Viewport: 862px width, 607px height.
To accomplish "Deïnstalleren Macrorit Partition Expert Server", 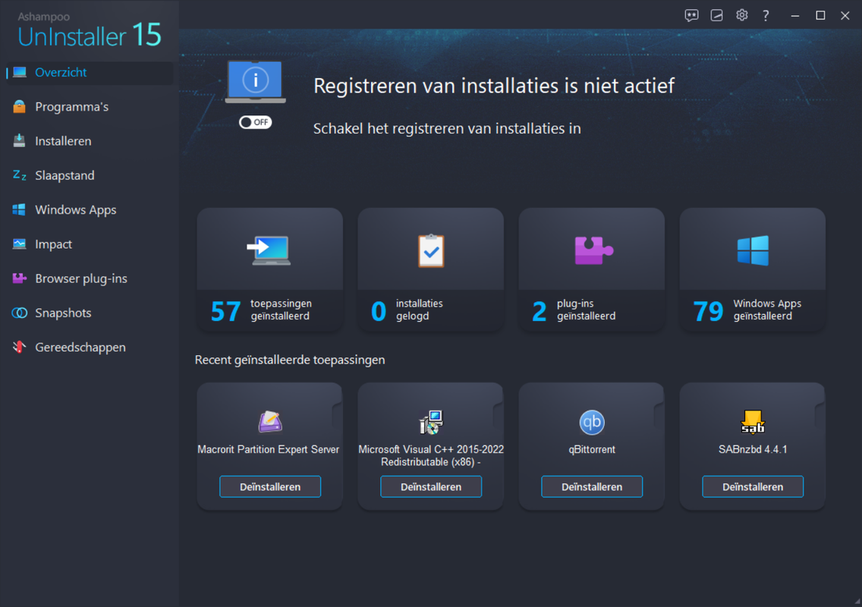I will coord(270,486).
